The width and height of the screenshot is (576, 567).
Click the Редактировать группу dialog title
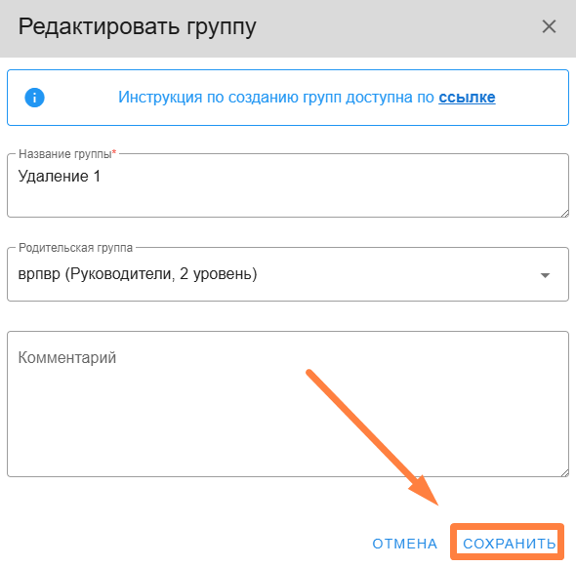(x=137, y=27)
